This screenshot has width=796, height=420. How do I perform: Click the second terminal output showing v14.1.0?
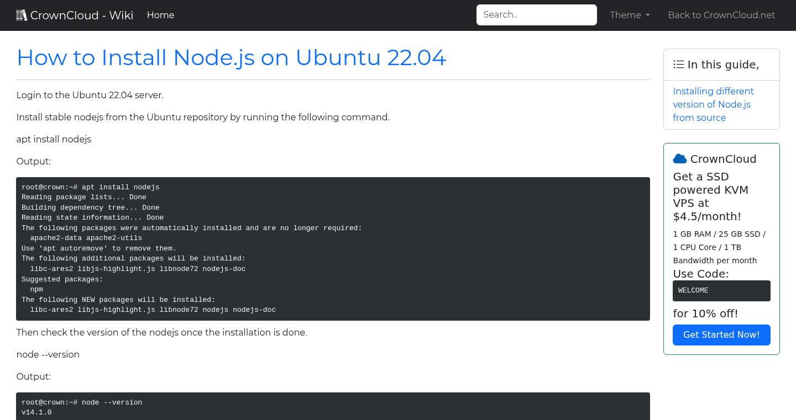[332, 407]
